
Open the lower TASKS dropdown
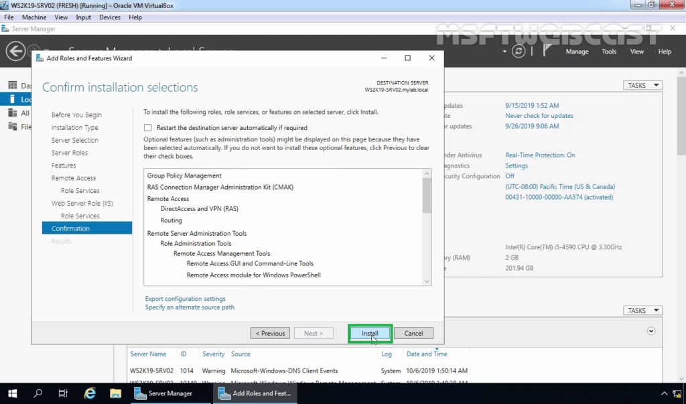pos(642,311)
